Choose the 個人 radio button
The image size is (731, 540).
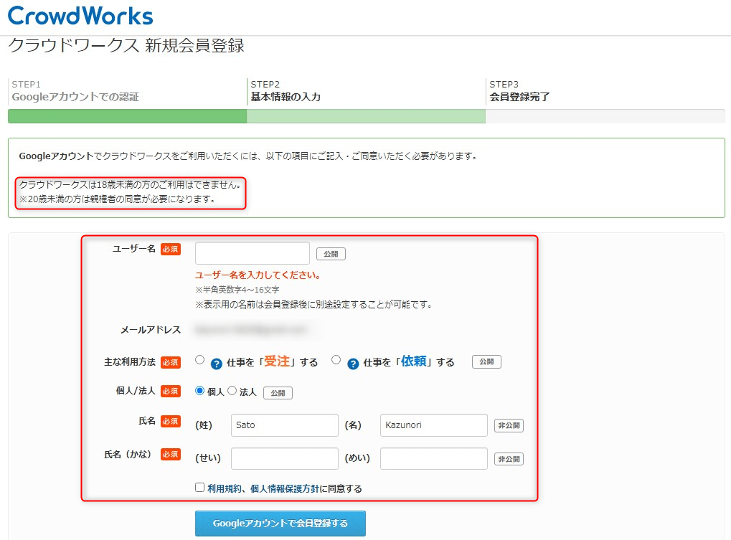(x=199, y=390)
